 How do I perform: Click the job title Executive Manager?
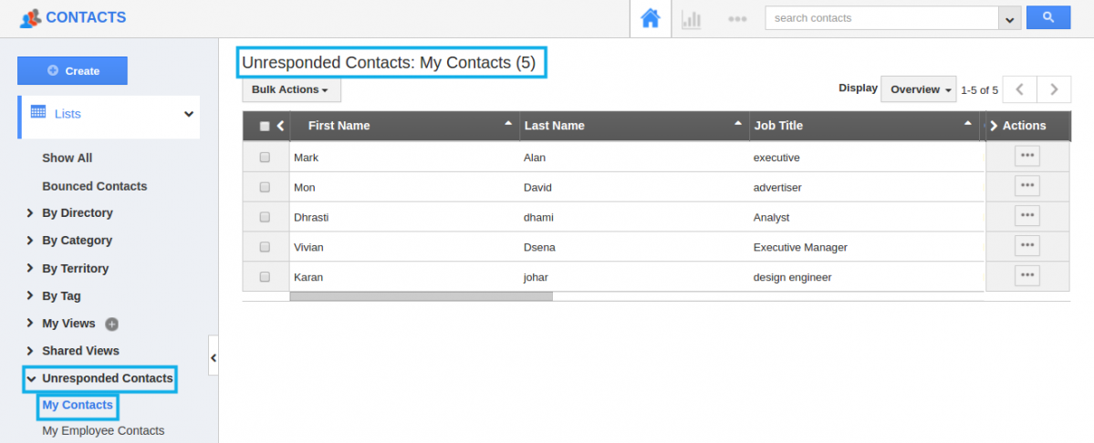800,247
